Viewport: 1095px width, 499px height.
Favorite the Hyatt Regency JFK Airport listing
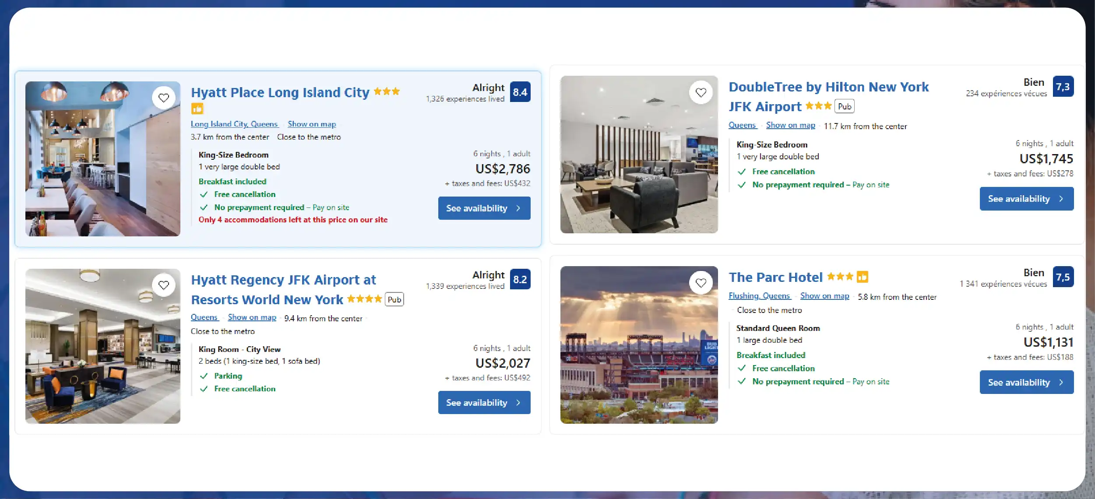pos(164,285)
